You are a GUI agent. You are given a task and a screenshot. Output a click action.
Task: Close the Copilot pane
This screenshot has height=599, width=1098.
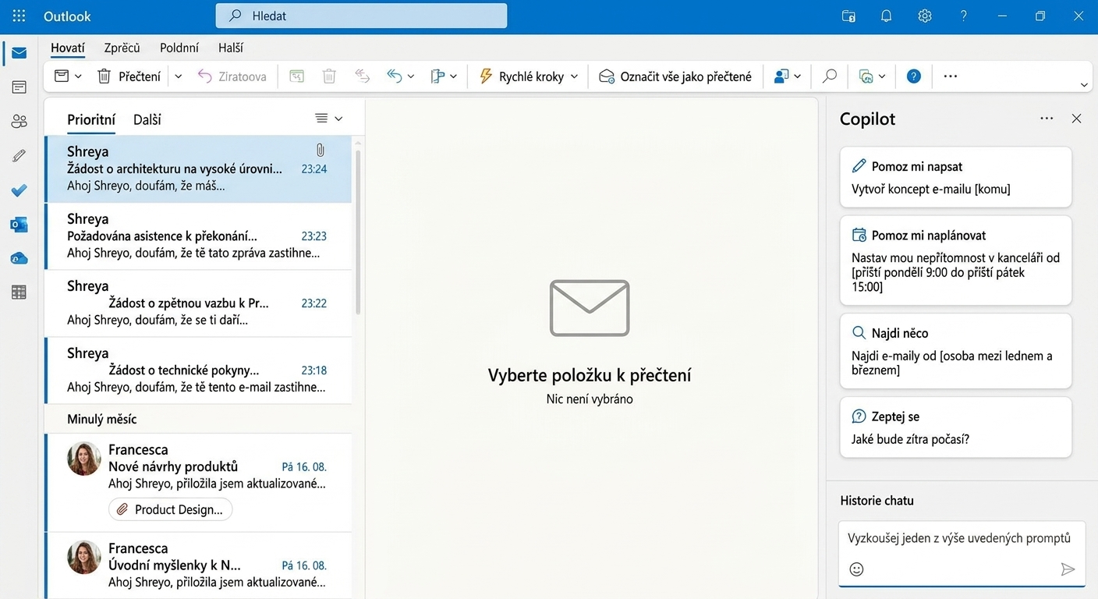(1076, 119)
